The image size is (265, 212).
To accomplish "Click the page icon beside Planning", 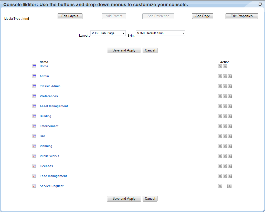I will click(34, 146).
